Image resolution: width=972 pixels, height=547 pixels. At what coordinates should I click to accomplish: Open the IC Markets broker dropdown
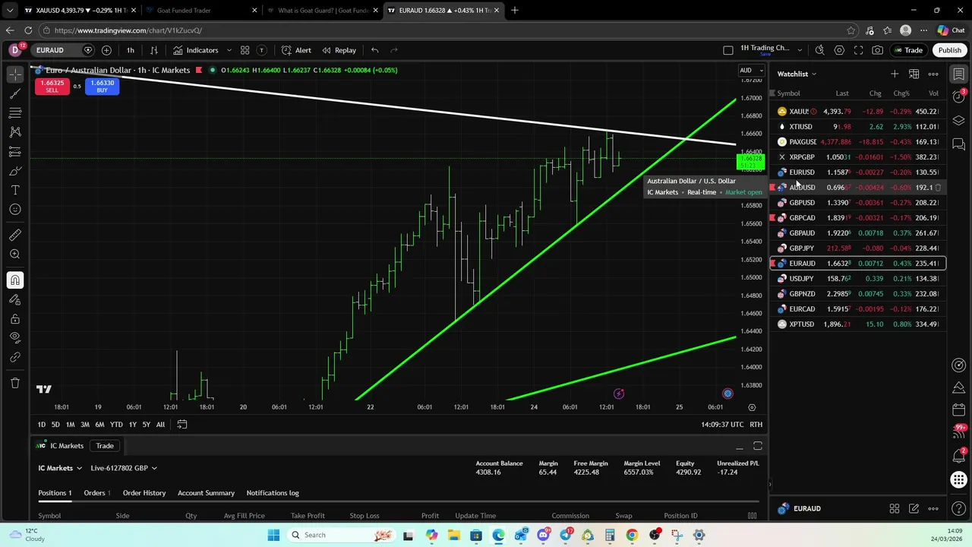[x=59, y=468]
